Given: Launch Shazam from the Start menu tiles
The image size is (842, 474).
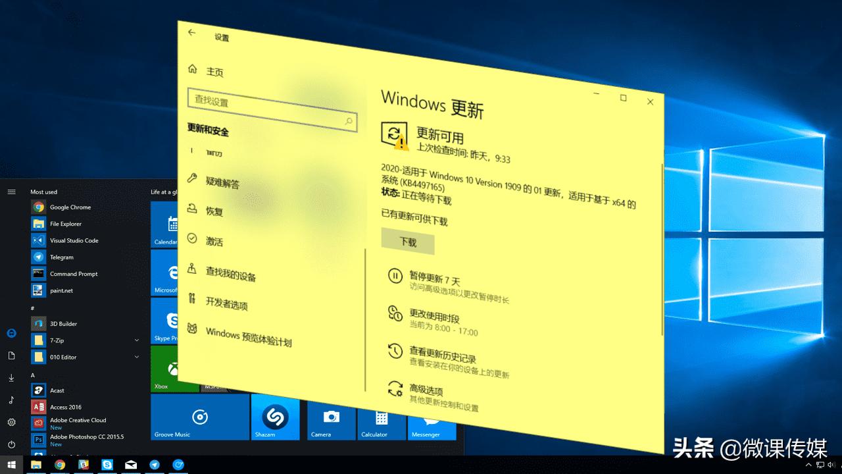Looking at the screenshot, I should coord(276,417).
